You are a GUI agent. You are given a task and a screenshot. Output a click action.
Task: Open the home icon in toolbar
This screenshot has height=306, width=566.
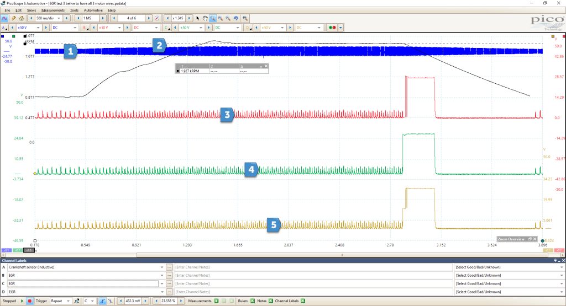pos(22,18)
